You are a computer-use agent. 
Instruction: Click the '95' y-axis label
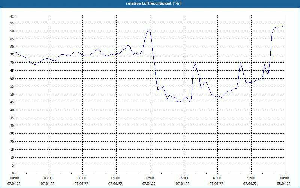click(x=12, y=23)
